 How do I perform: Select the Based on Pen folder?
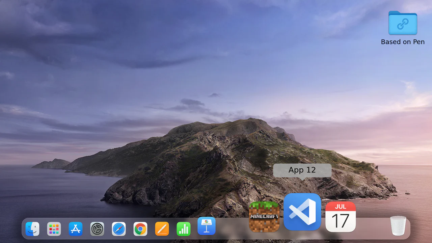click(403, 23)
